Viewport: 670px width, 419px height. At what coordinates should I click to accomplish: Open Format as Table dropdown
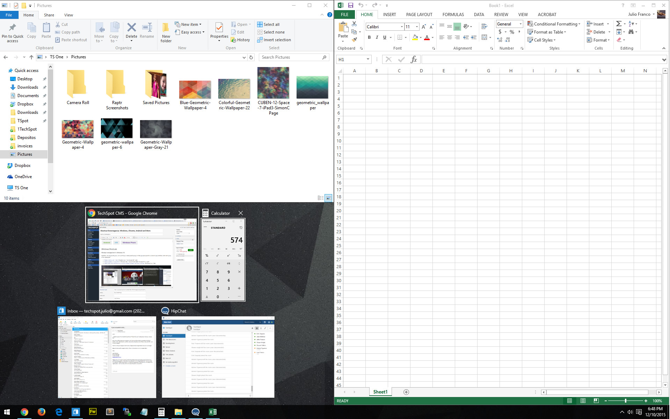click(x=546, y=32)
